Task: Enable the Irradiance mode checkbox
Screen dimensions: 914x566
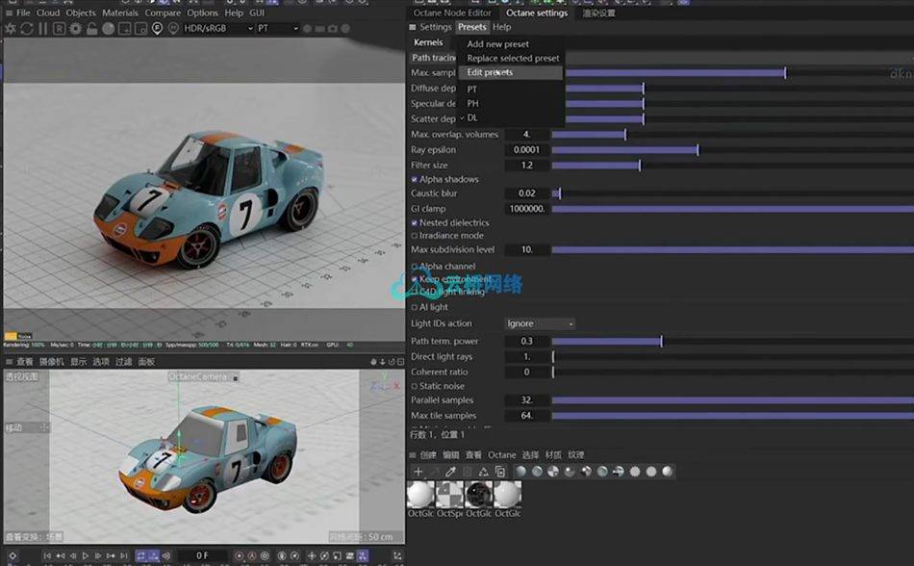Action: (415, 236)
